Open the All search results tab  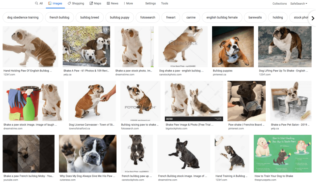click(x=39, y=3)
